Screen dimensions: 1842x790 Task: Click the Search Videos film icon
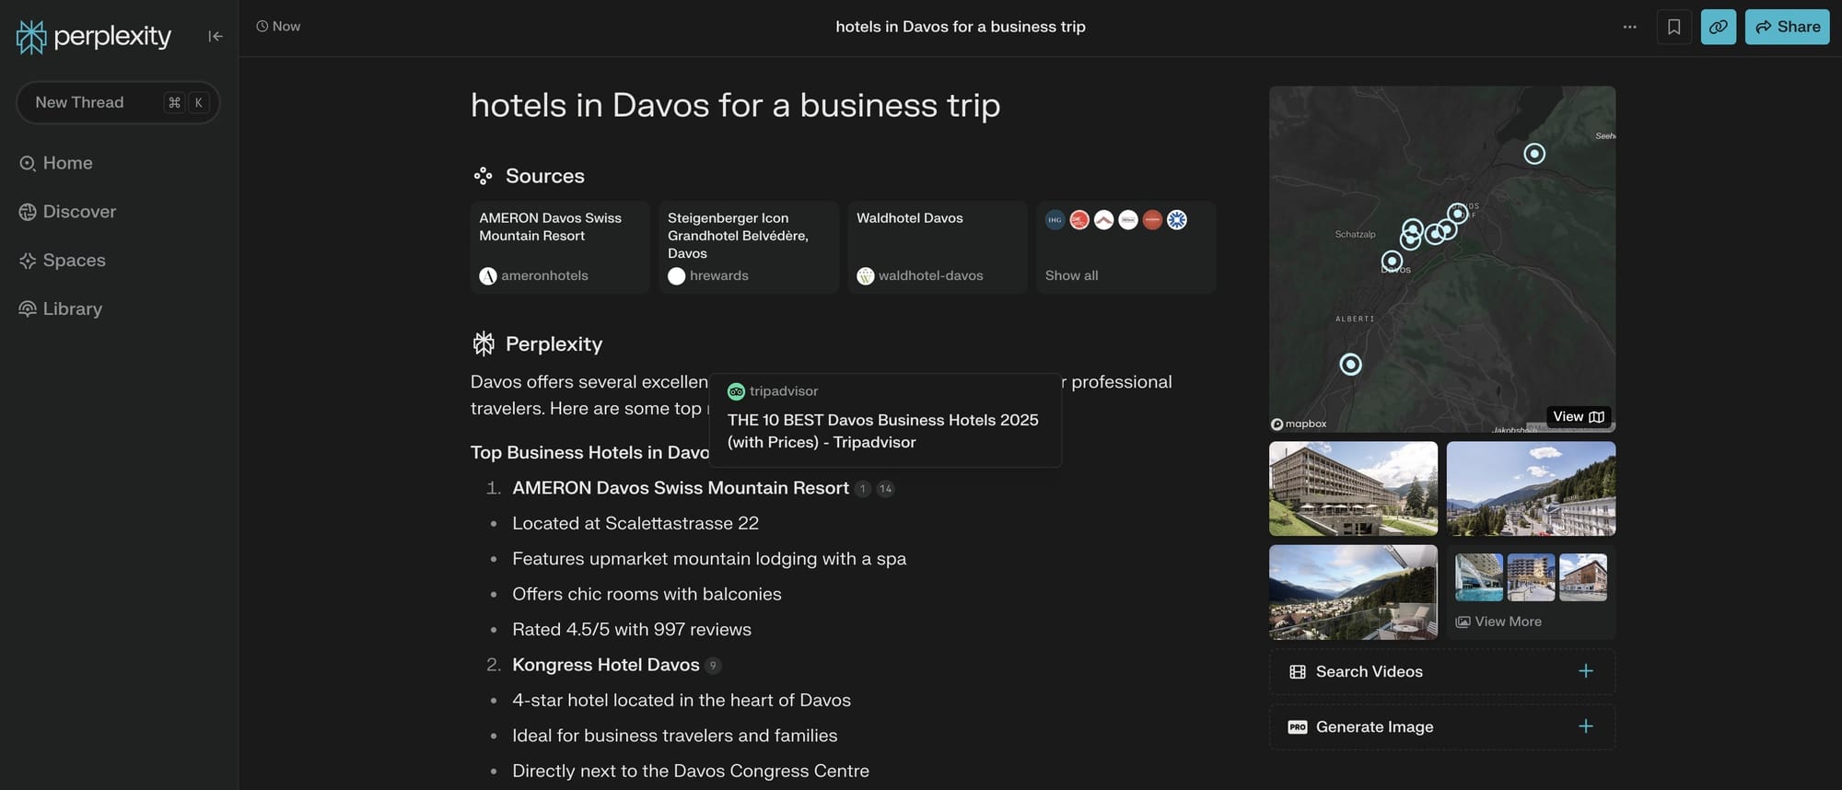point(1298,672)
